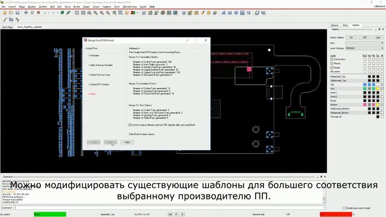Open the dropdown arrow next to 3D viewer icon
The width and height of the screenshot is (386, 217).
138,13
